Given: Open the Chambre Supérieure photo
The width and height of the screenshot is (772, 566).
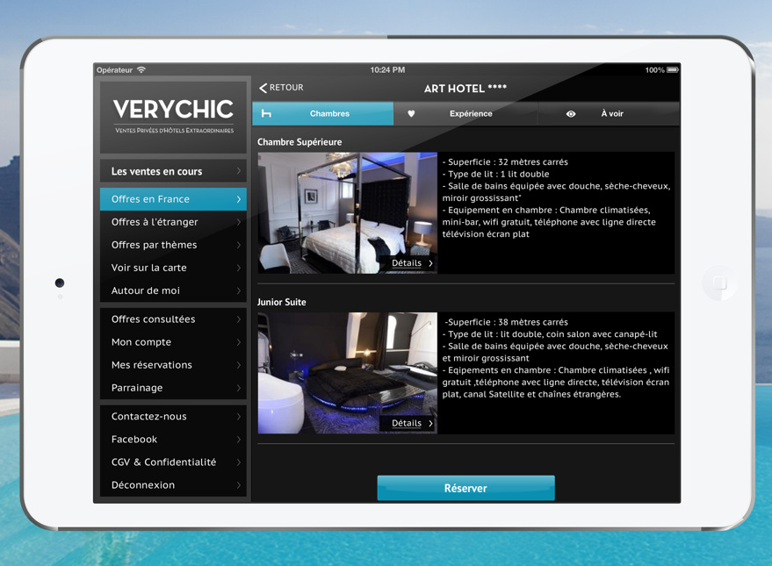Looking at the screenshot, I should click(x=348, y=213).
